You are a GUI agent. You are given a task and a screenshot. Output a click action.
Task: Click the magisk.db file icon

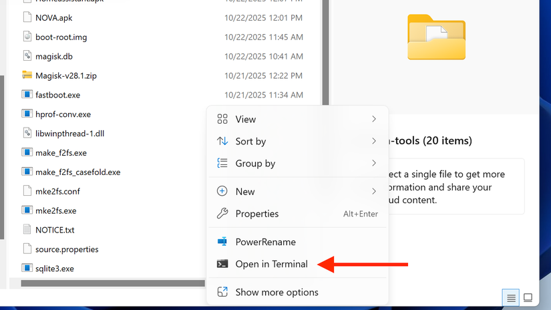point(27,56)
